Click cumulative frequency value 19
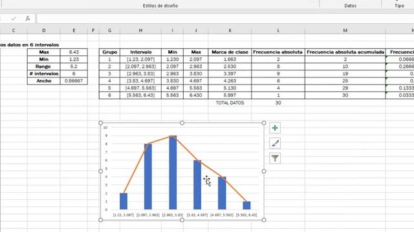 click(345, 73)
